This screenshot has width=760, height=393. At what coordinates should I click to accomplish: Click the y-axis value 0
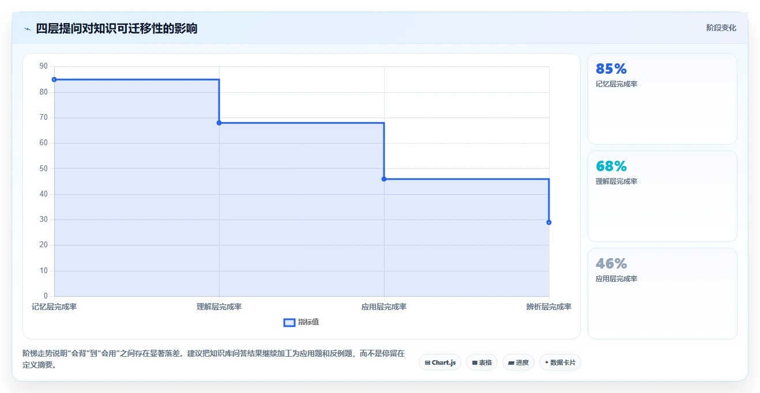click(46, 296)
